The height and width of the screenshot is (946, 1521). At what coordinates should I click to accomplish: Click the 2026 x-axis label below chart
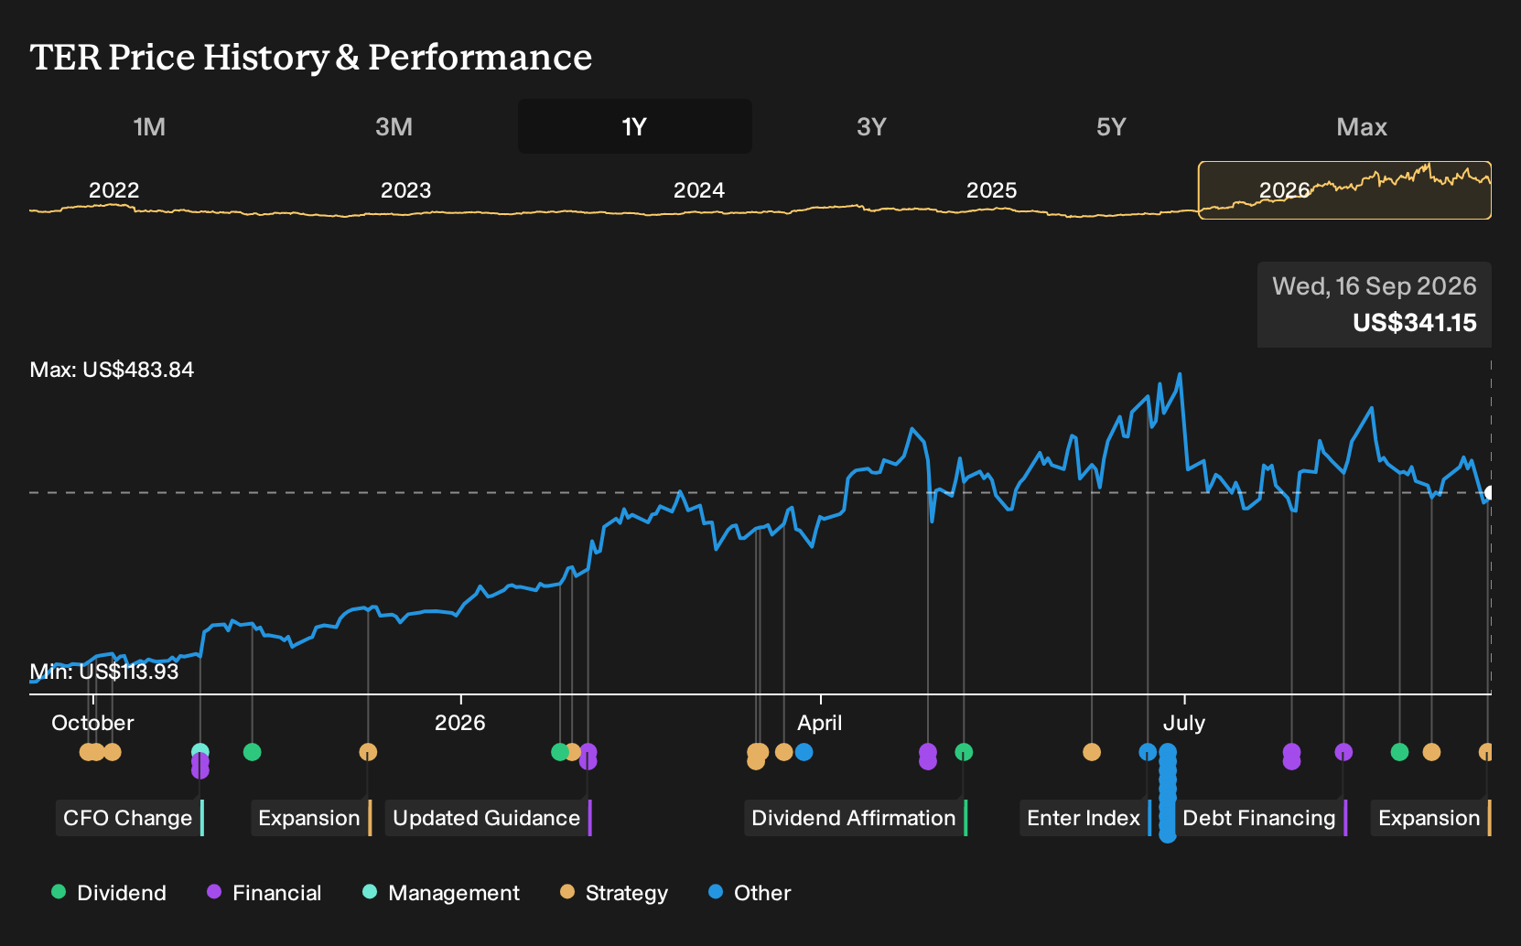click(459, 723)
